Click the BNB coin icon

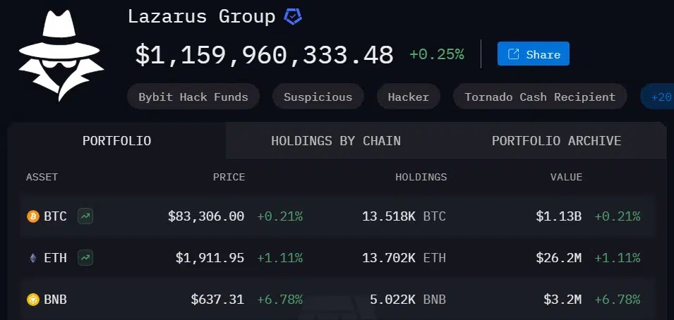click(x=33, y=300)
